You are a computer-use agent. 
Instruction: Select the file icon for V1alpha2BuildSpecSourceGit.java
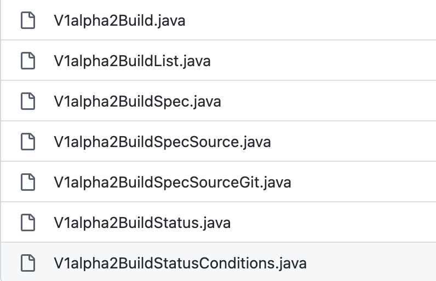pos(28,182)
